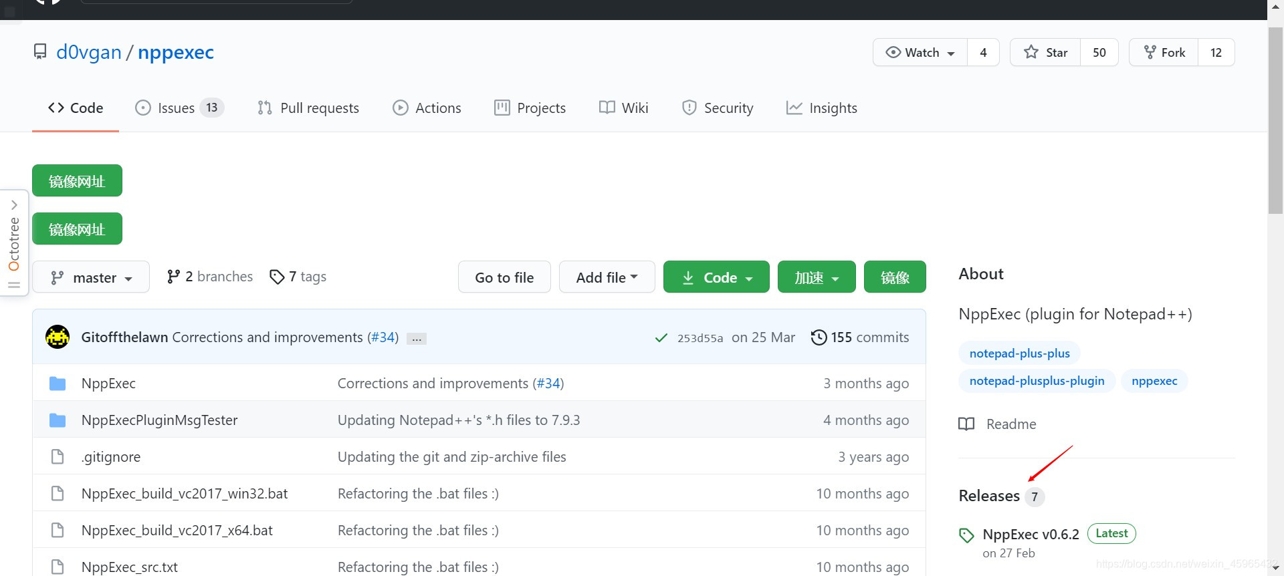The image size is (1284, 576).
Task: Expand the Octotree side panel
Action: coord(14,205)
